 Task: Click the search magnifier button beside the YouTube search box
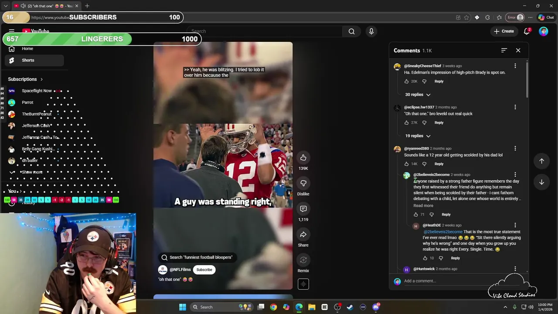point(351,31)
